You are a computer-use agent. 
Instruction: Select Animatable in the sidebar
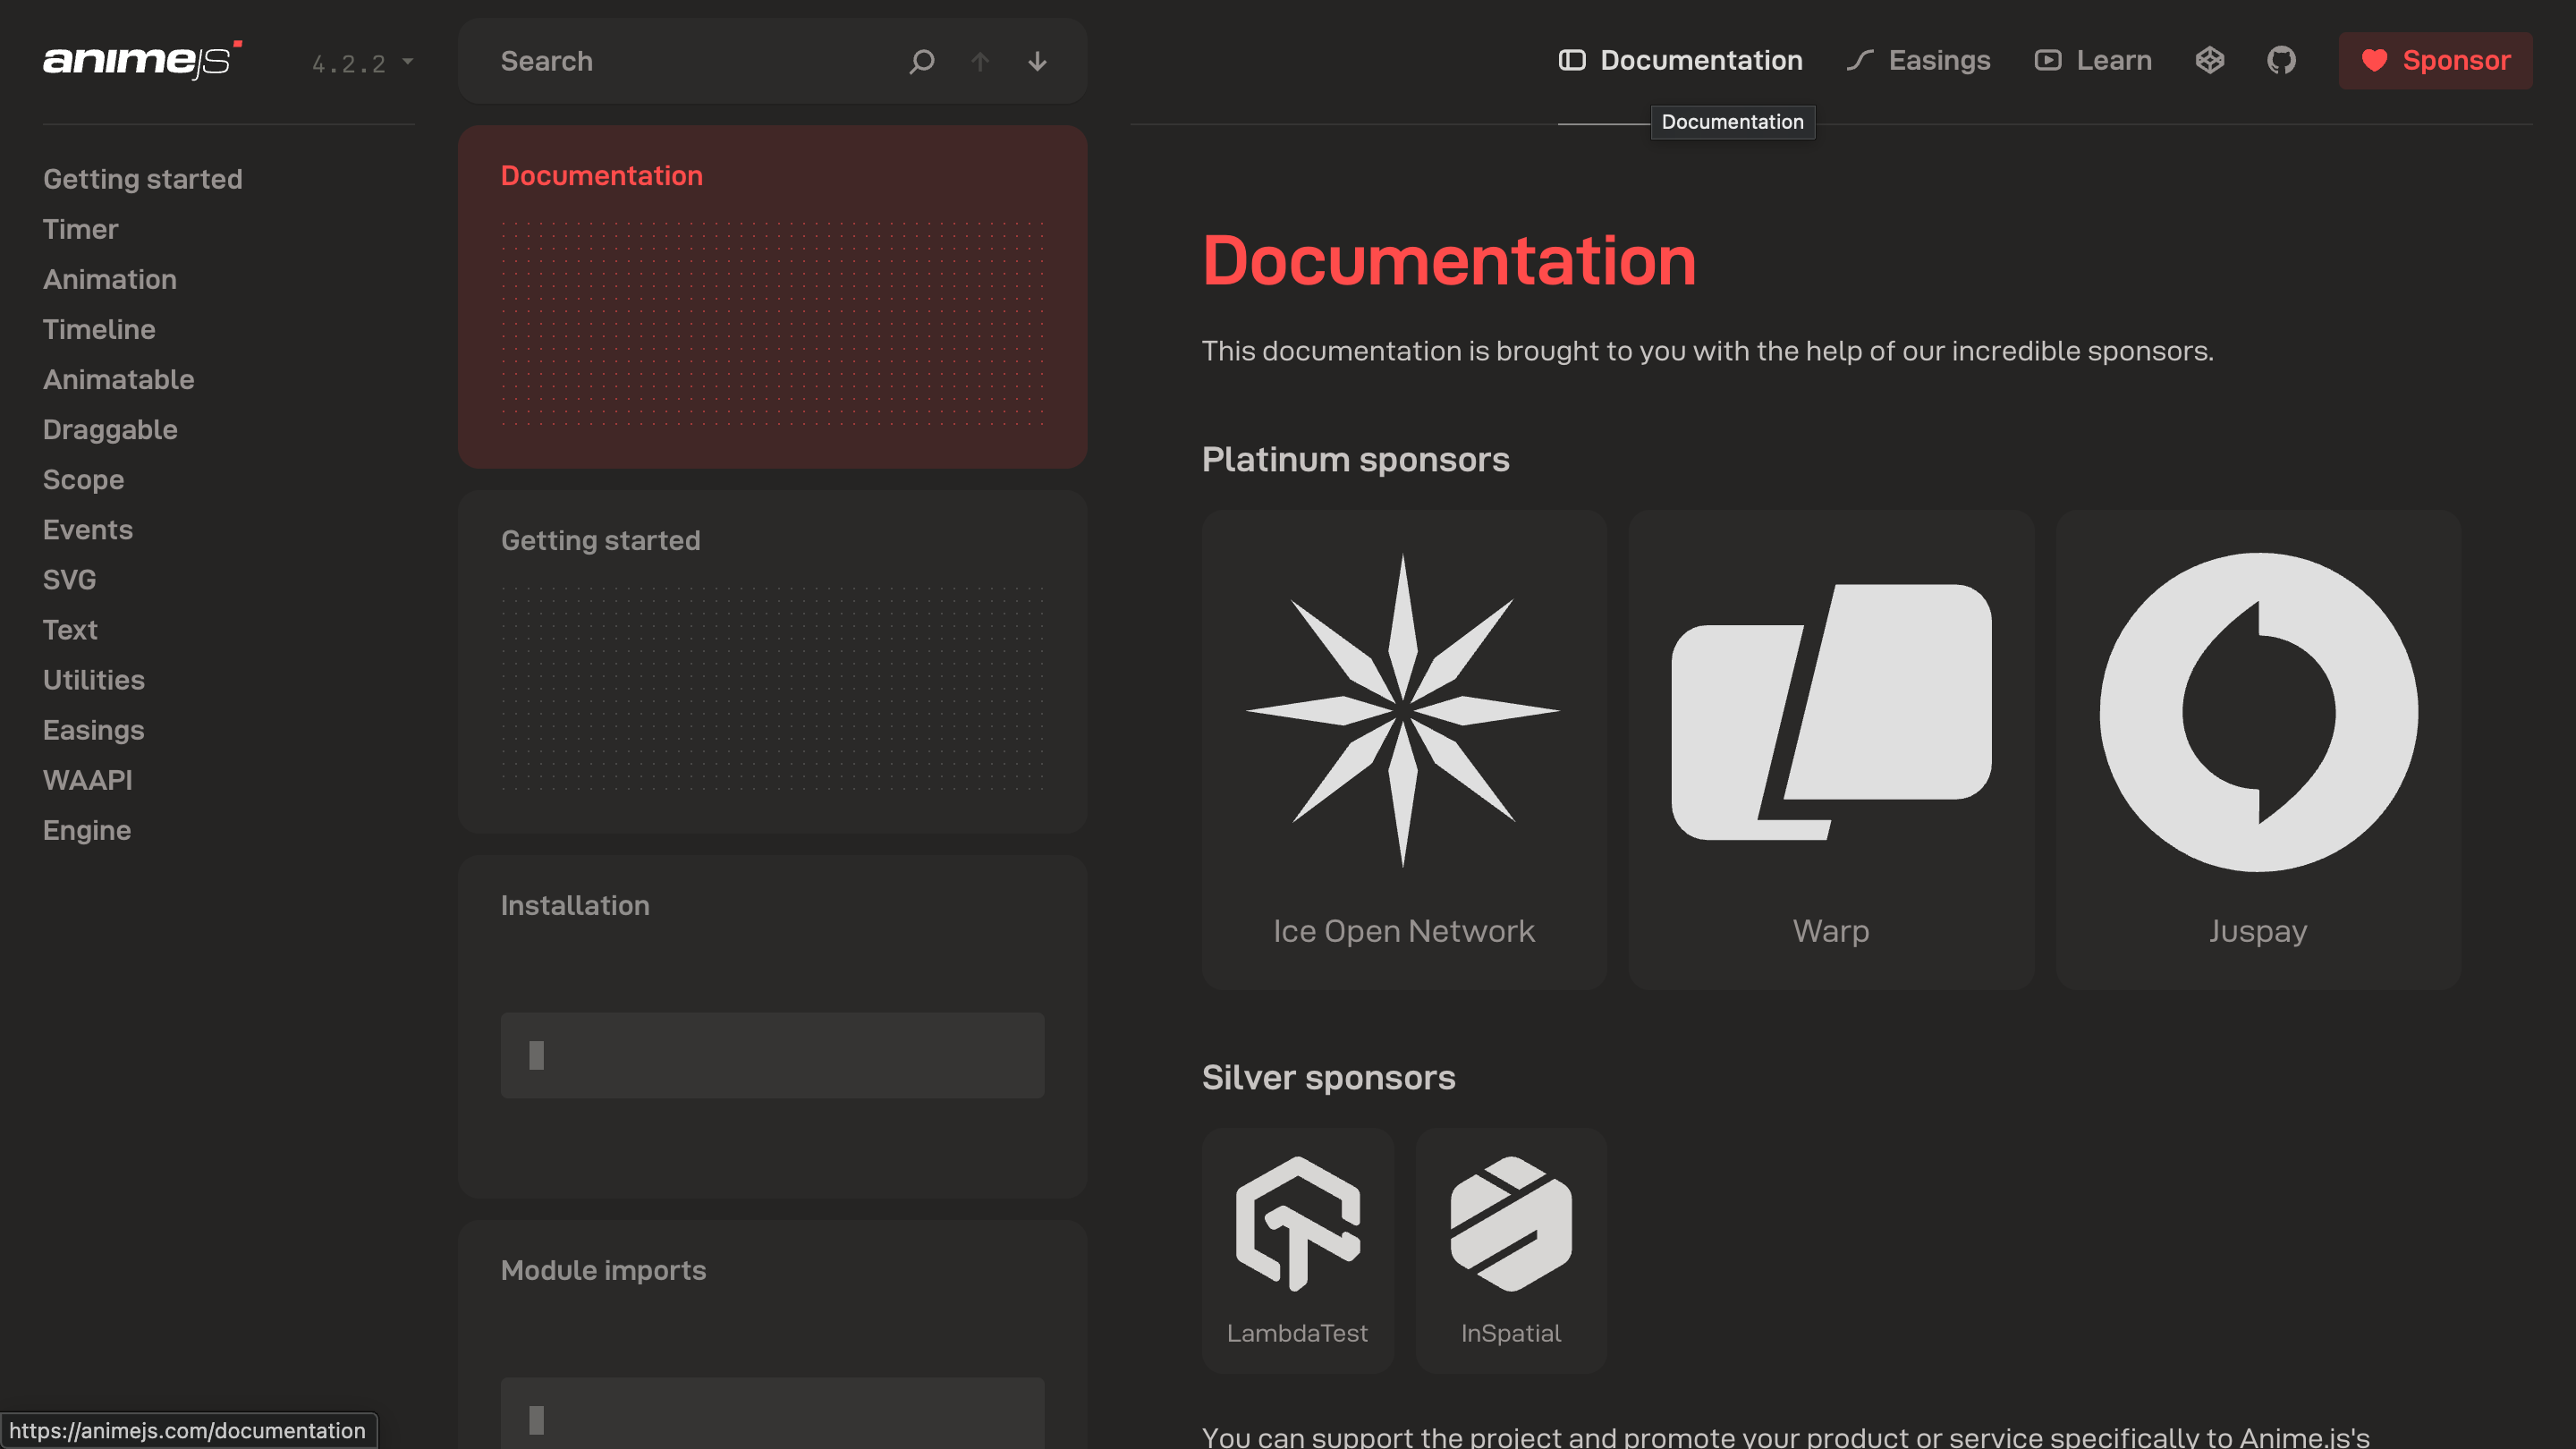point(118,379)
